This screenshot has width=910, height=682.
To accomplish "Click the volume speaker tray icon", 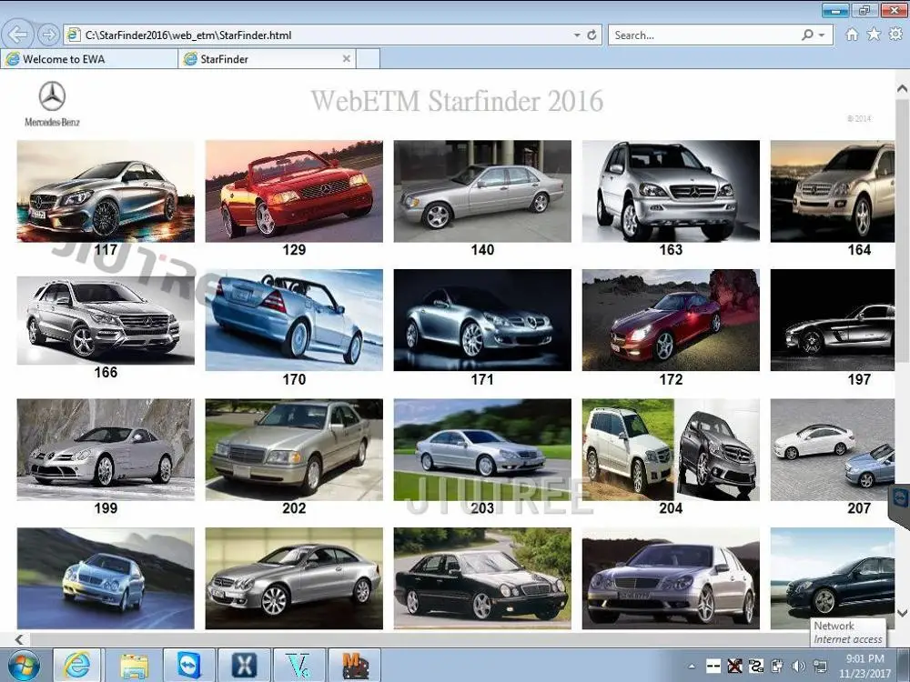I will coord(798,666).
